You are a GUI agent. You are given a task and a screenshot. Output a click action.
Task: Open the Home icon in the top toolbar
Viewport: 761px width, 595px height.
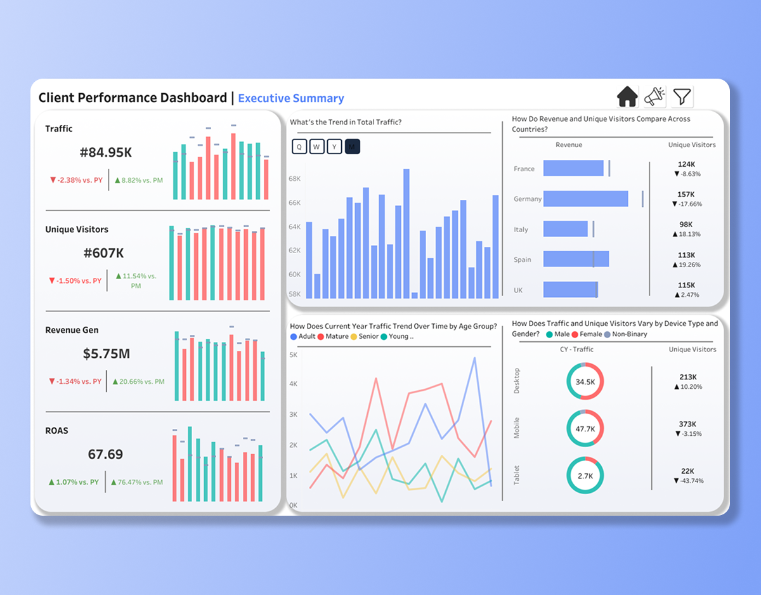627,96
